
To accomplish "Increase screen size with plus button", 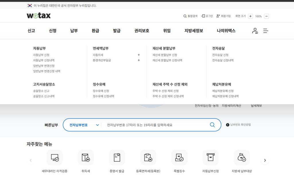I will 250,16.
